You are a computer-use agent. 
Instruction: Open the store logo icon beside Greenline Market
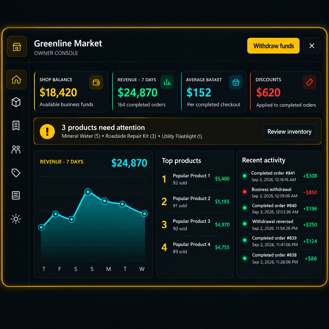17,46
